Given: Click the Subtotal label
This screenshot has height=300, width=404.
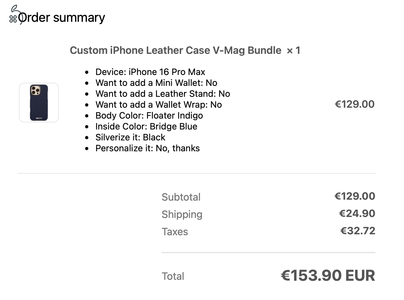Looking at the screenshot, I should [181, 197].
